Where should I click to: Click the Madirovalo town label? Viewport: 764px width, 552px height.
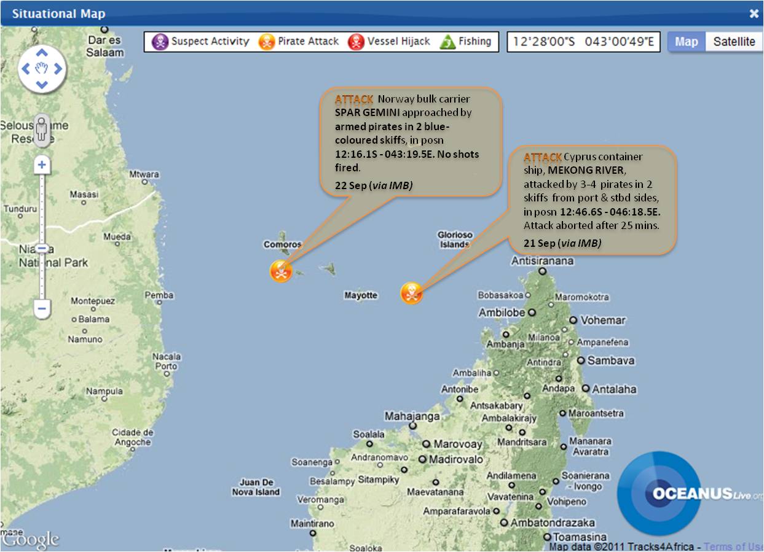pos(455,459)
